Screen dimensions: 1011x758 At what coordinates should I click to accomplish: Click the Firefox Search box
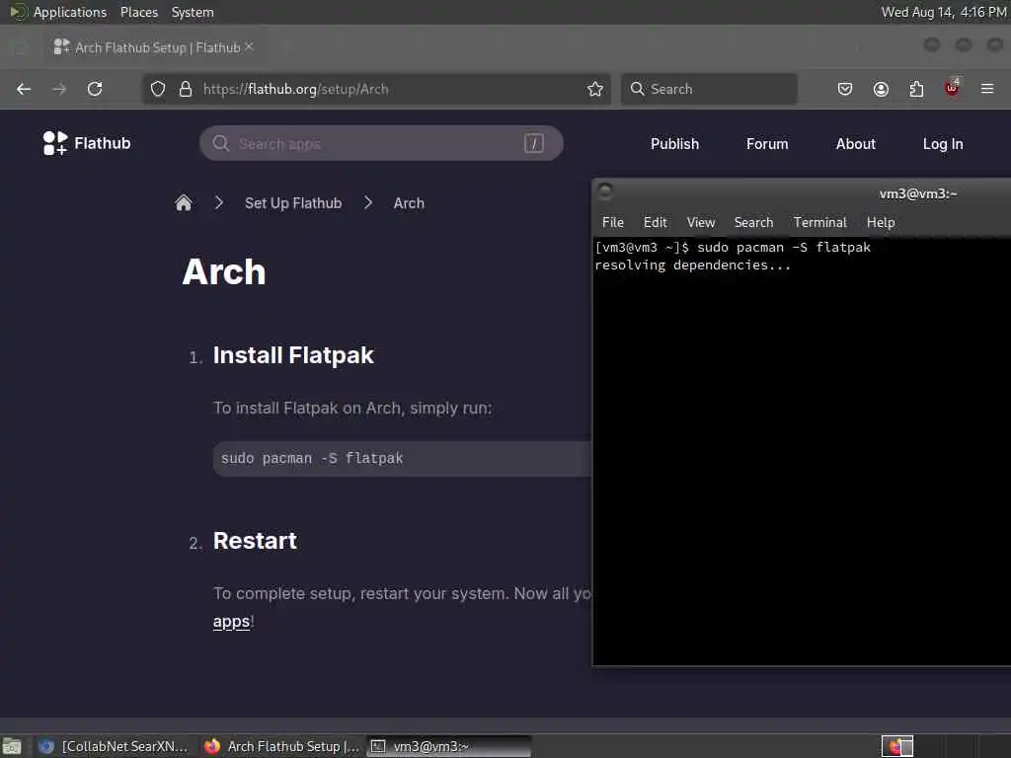click(709, 89)
